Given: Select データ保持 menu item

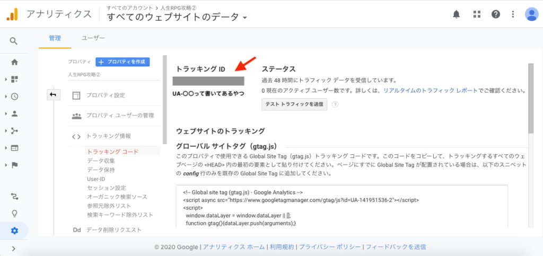Looking at the screenshot, I should coord(101,170).
